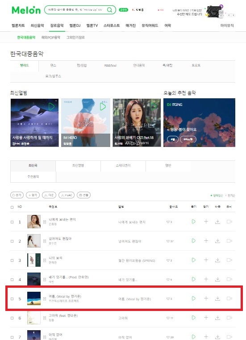Open the 최신앨범 tab in list section

tap(78, 166)
